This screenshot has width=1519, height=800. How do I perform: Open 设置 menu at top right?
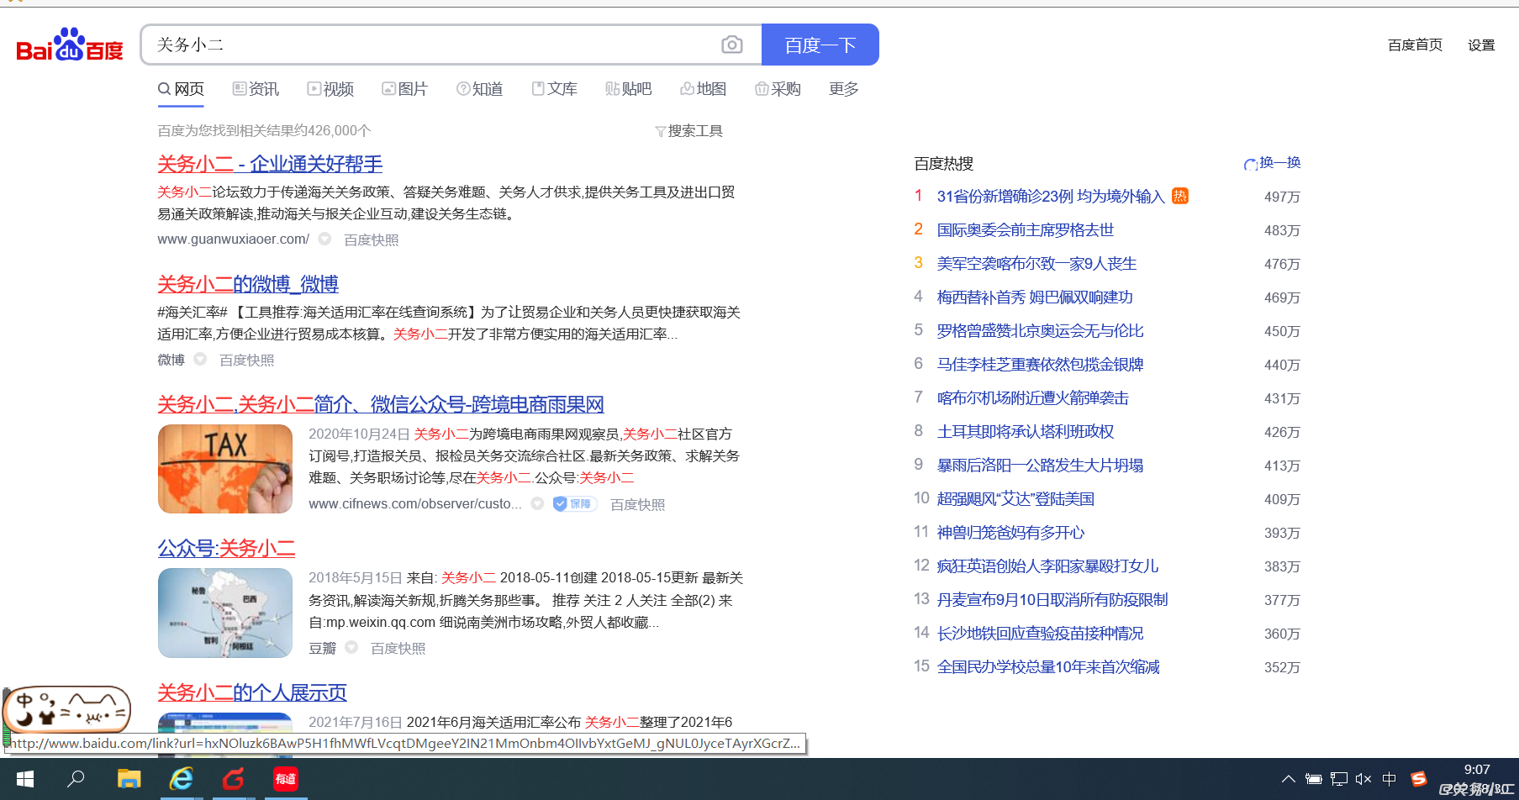pos(1481,45)
